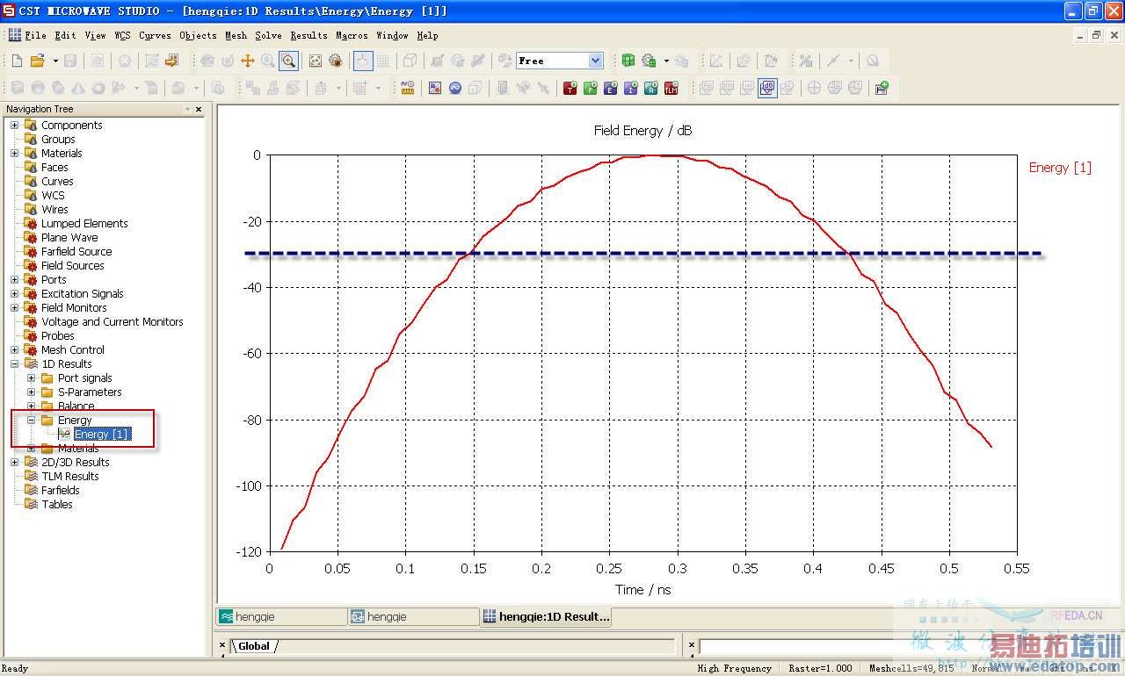Click the units ruler icon
Screen dimensions: 1125x676
point(407,88)
